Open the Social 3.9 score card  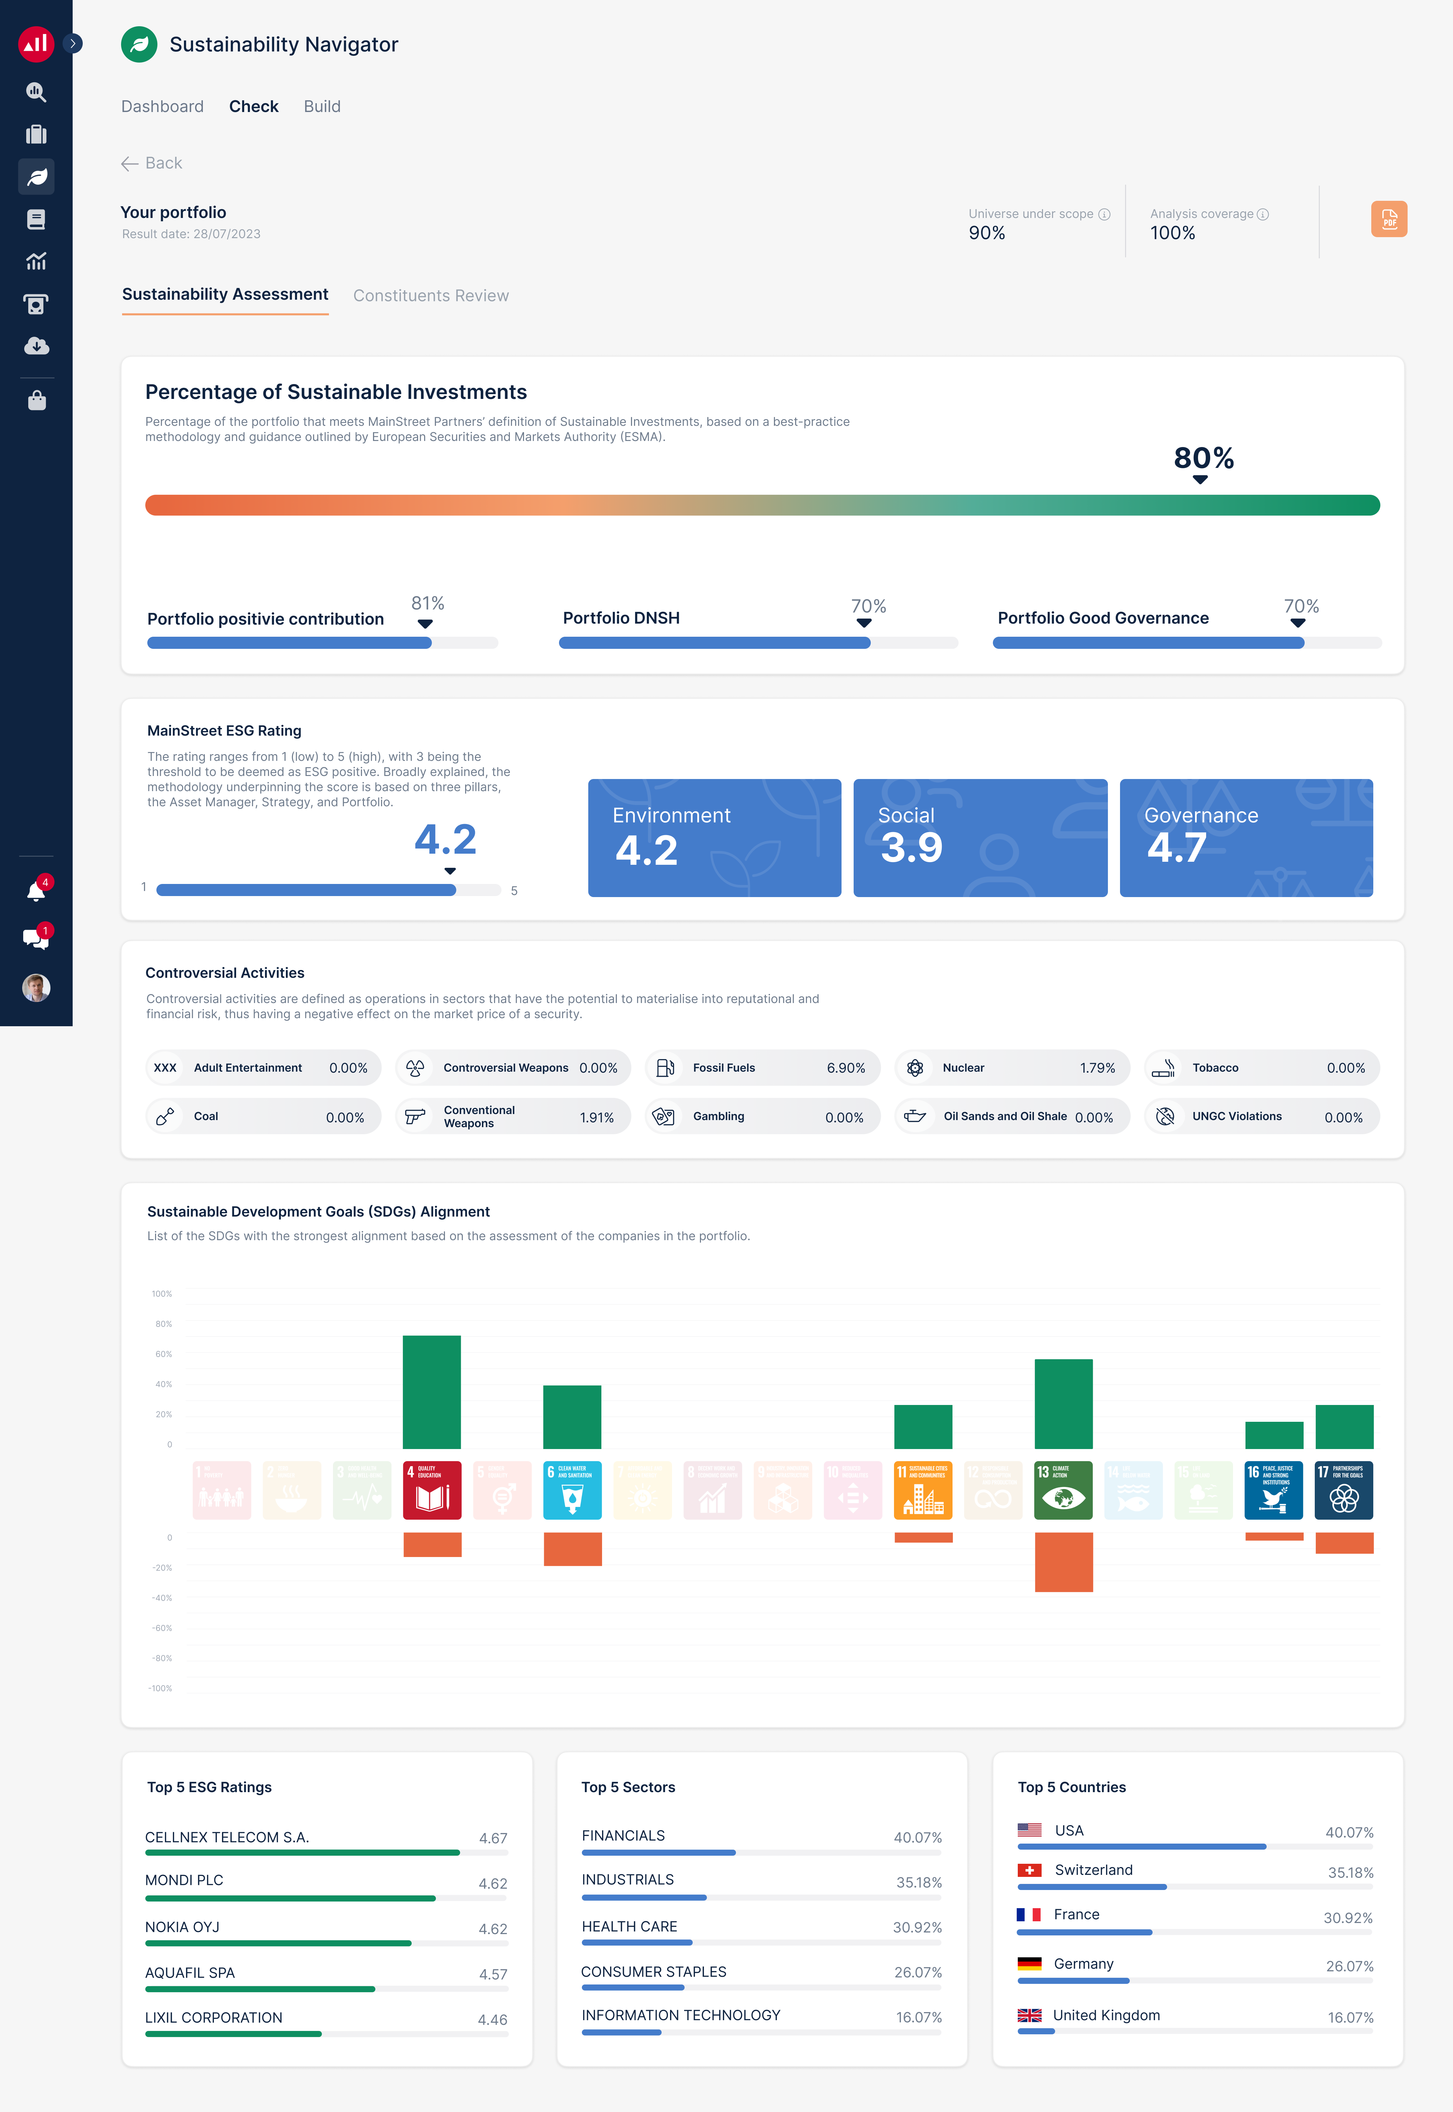[x=980, y=838]
